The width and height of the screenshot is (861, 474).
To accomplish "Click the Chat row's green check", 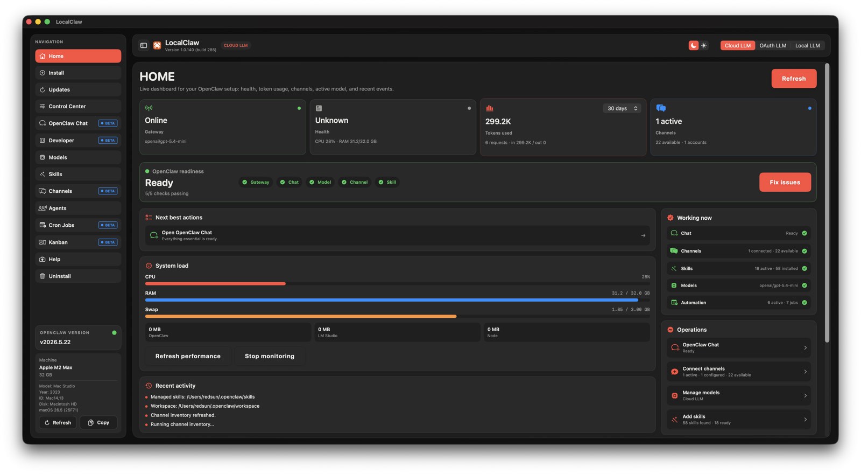I will click(x=804, y=234).
